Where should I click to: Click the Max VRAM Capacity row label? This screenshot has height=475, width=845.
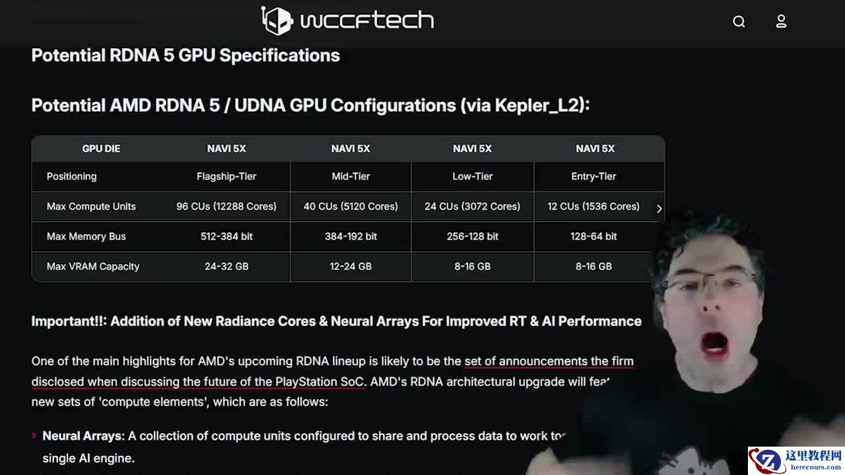tap(93, 267)
